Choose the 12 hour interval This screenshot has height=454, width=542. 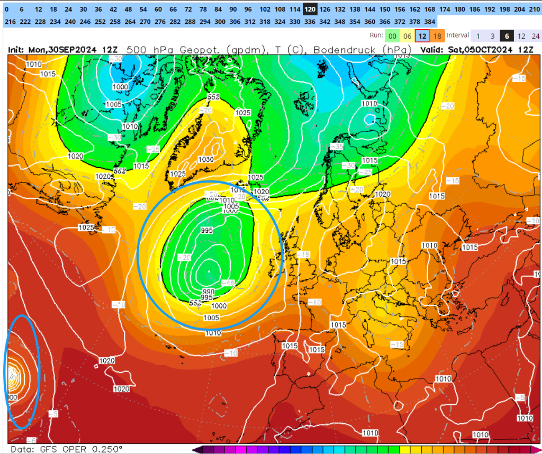(x=521, y=36)
